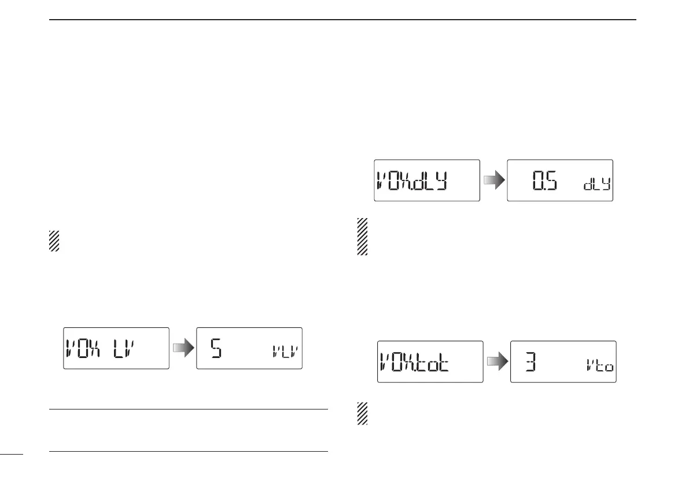Click the 0.5 delay value
The width and height of the screenshot is (689, 487).
tap(545, 180)
